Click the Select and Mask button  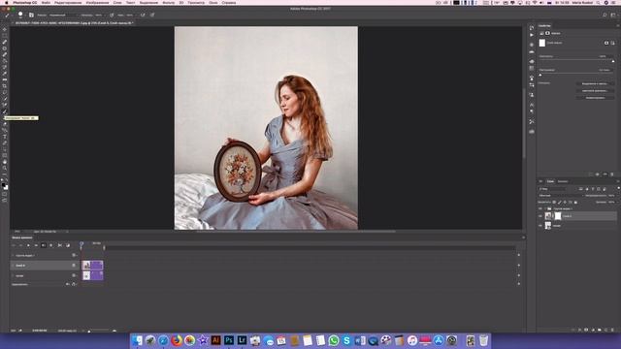coord(595,84)
